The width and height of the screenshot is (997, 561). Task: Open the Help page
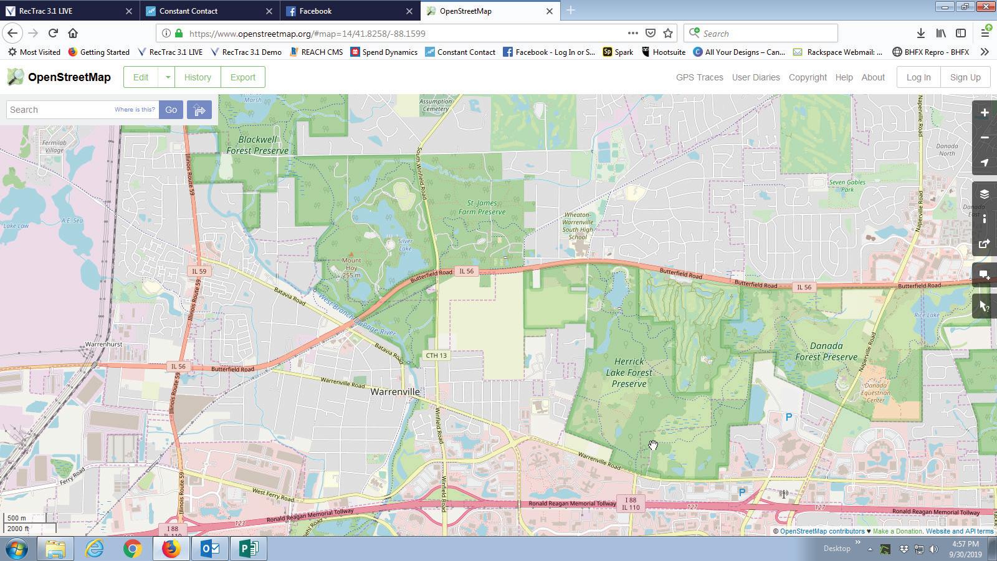(844, 77)
